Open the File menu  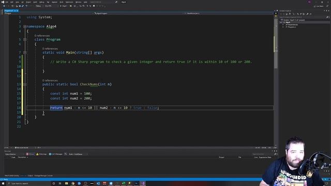[x=7, y=2]
